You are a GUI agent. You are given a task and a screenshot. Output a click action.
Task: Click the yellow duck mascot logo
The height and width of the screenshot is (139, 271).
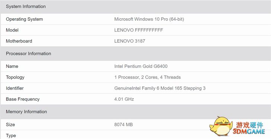coord(221,126)
